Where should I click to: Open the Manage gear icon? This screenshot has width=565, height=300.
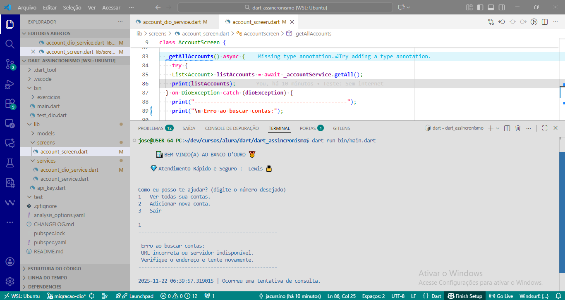tap(10, 281)
